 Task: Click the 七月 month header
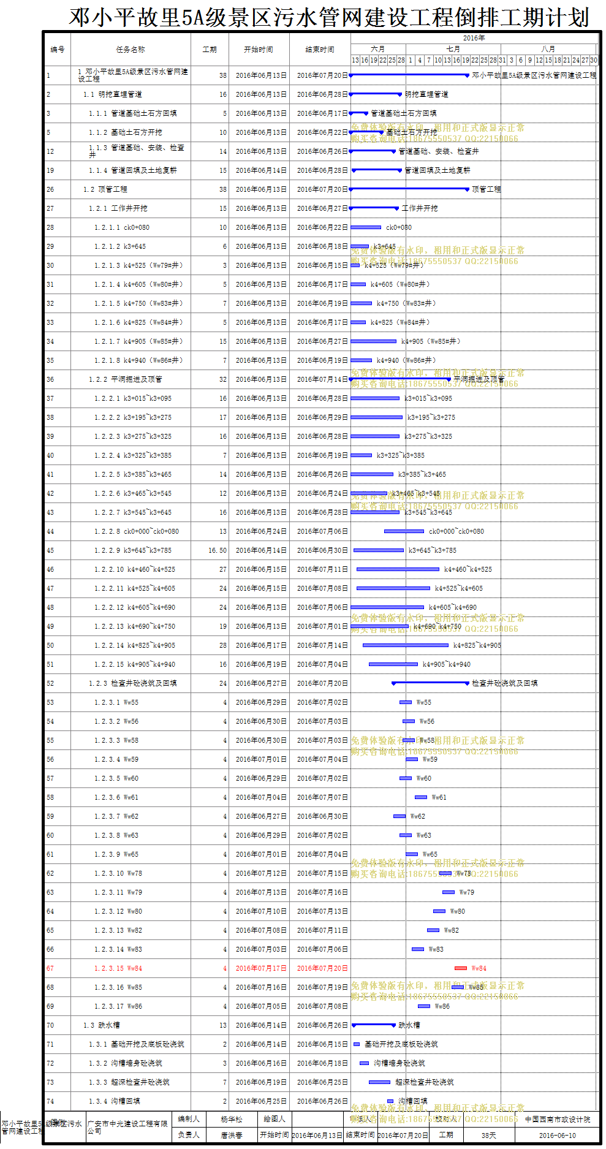[x=453, y=48]
